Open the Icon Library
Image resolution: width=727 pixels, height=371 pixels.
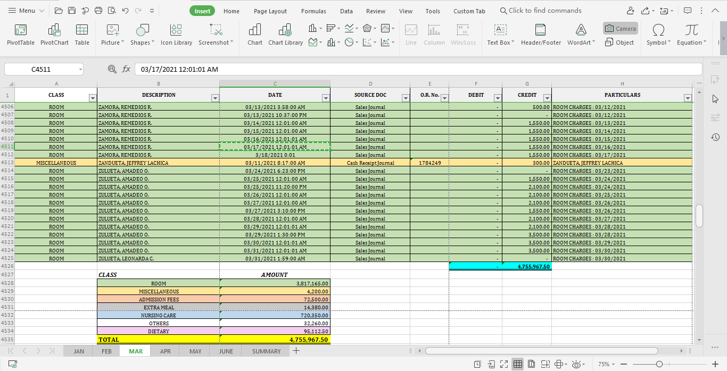coord(176,35)
